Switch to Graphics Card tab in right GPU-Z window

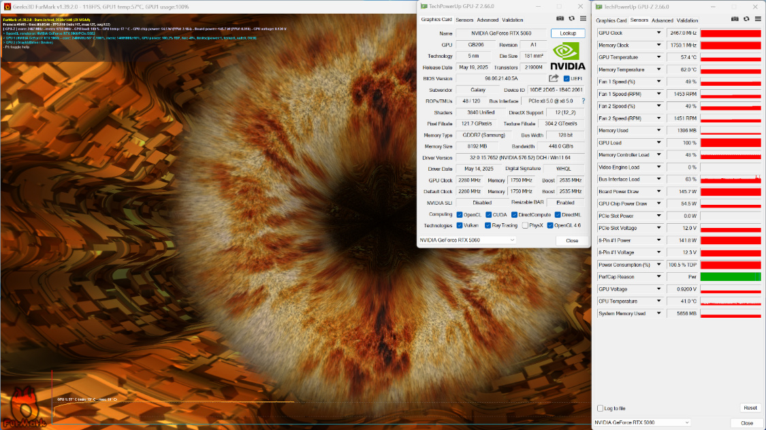point(611,20)
